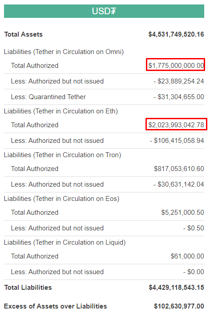Click Omni Authorized but not issued $23,889,254.24
This screenshot has height=317, width=214.
pos(178,81)
